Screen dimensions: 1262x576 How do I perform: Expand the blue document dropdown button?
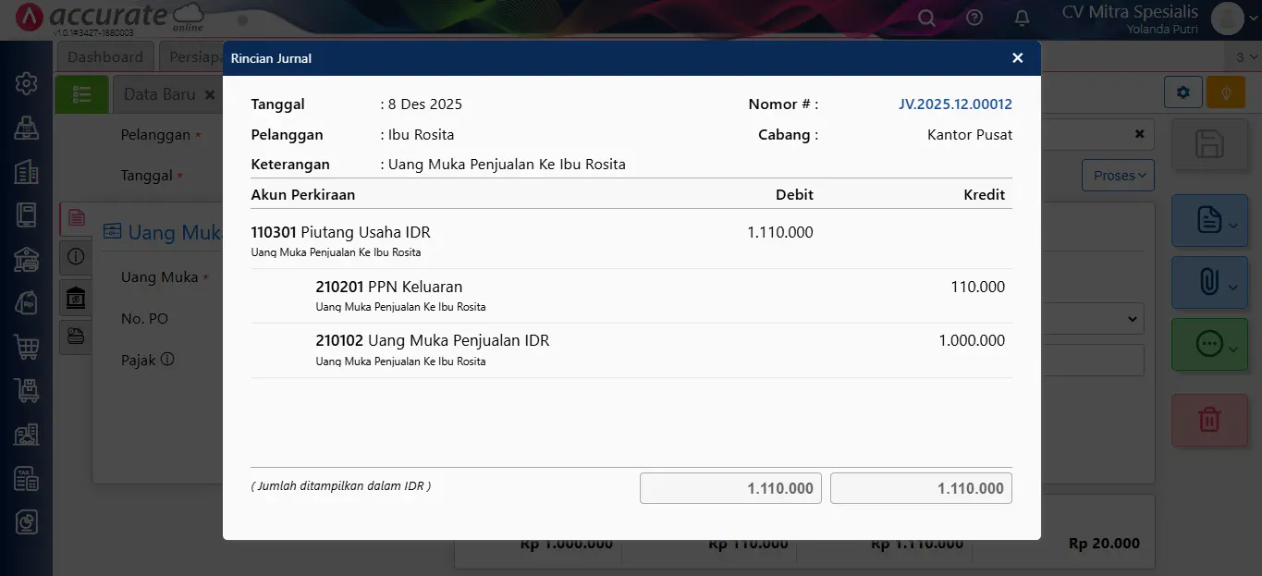tap(1208, 220)
